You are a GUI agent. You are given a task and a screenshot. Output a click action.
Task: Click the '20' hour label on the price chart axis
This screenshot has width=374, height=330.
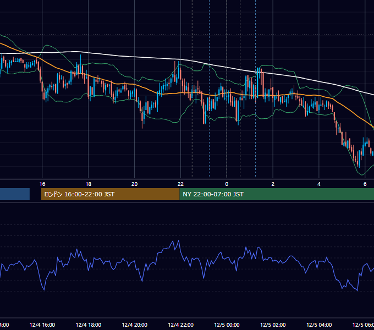point(135,184)
